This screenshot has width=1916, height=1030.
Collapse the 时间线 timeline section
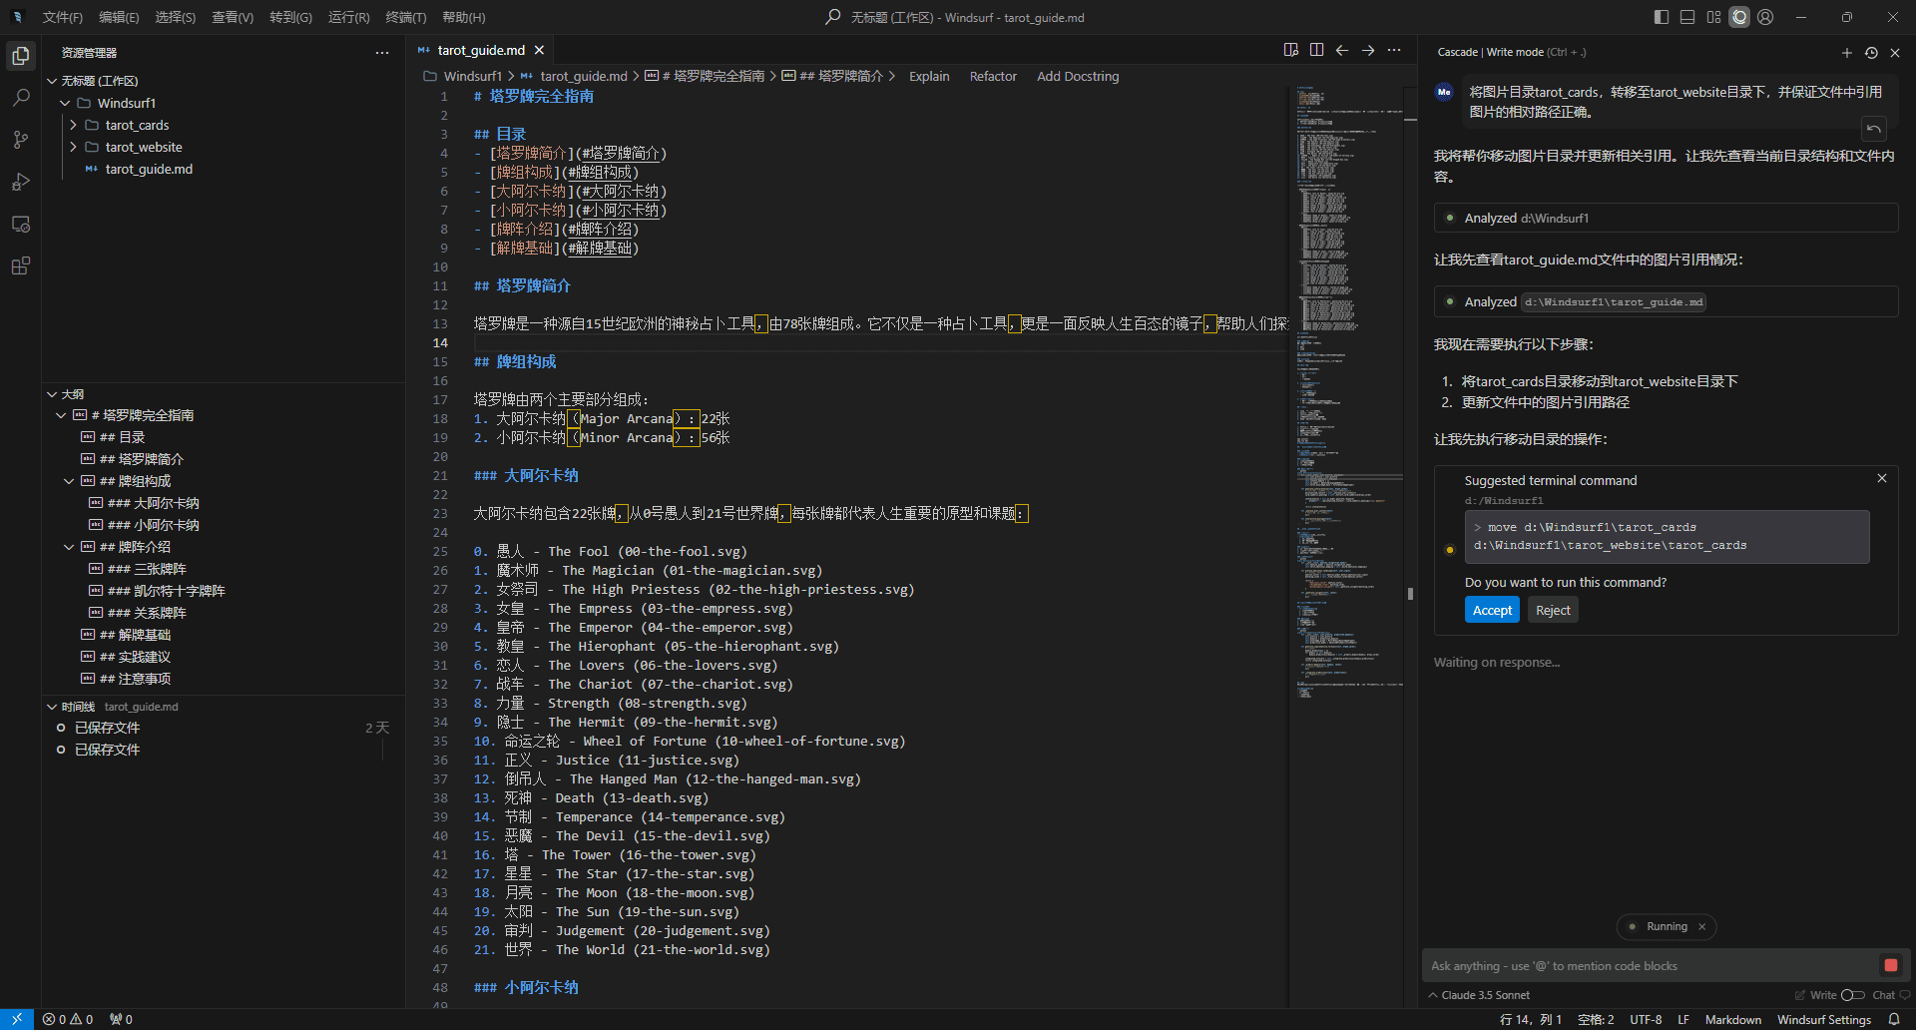pos(78,707)
